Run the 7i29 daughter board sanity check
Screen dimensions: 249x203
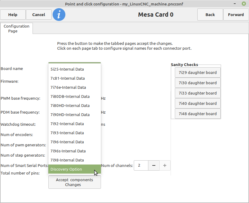[198, 72]
